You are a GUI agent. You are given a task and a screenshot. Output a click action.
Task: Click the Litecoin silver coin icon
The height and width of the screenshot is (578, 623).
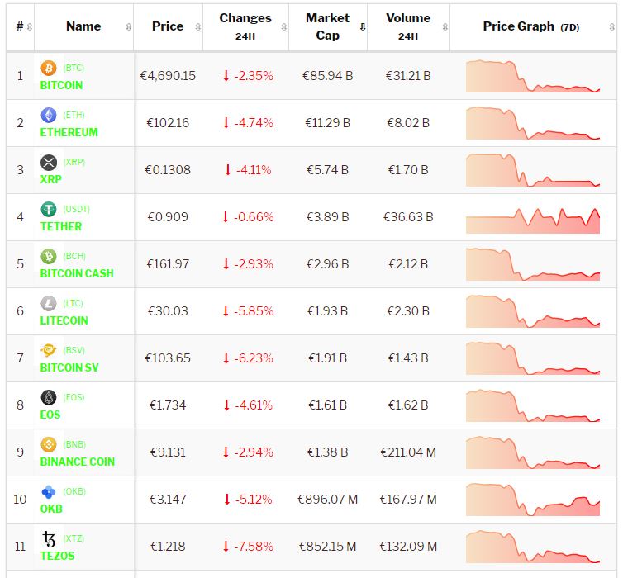49,303
